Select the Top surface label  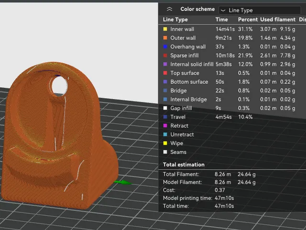coord(185,73)
